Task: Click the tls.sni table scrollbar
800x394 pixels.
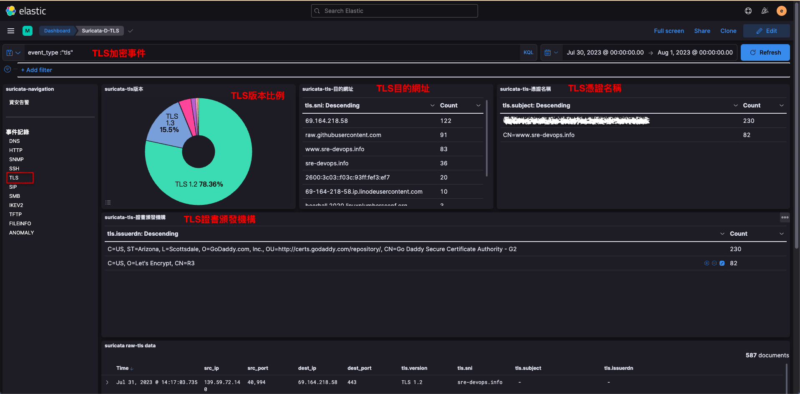Action: tap(487, 137)
